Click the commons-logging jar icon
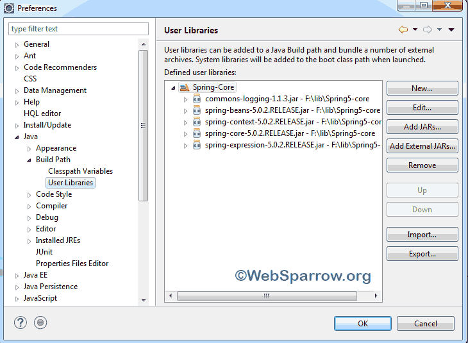This screenshot has width=468, height=343. [x=197, y=99]
